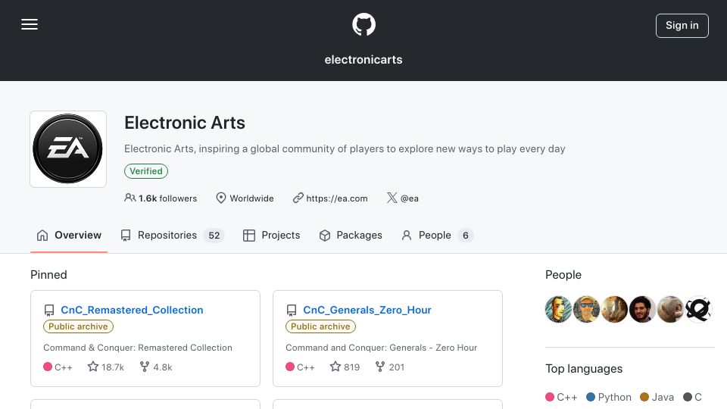Switch to the People tab
The image size is (727, 409).
(x=437, y=235)
